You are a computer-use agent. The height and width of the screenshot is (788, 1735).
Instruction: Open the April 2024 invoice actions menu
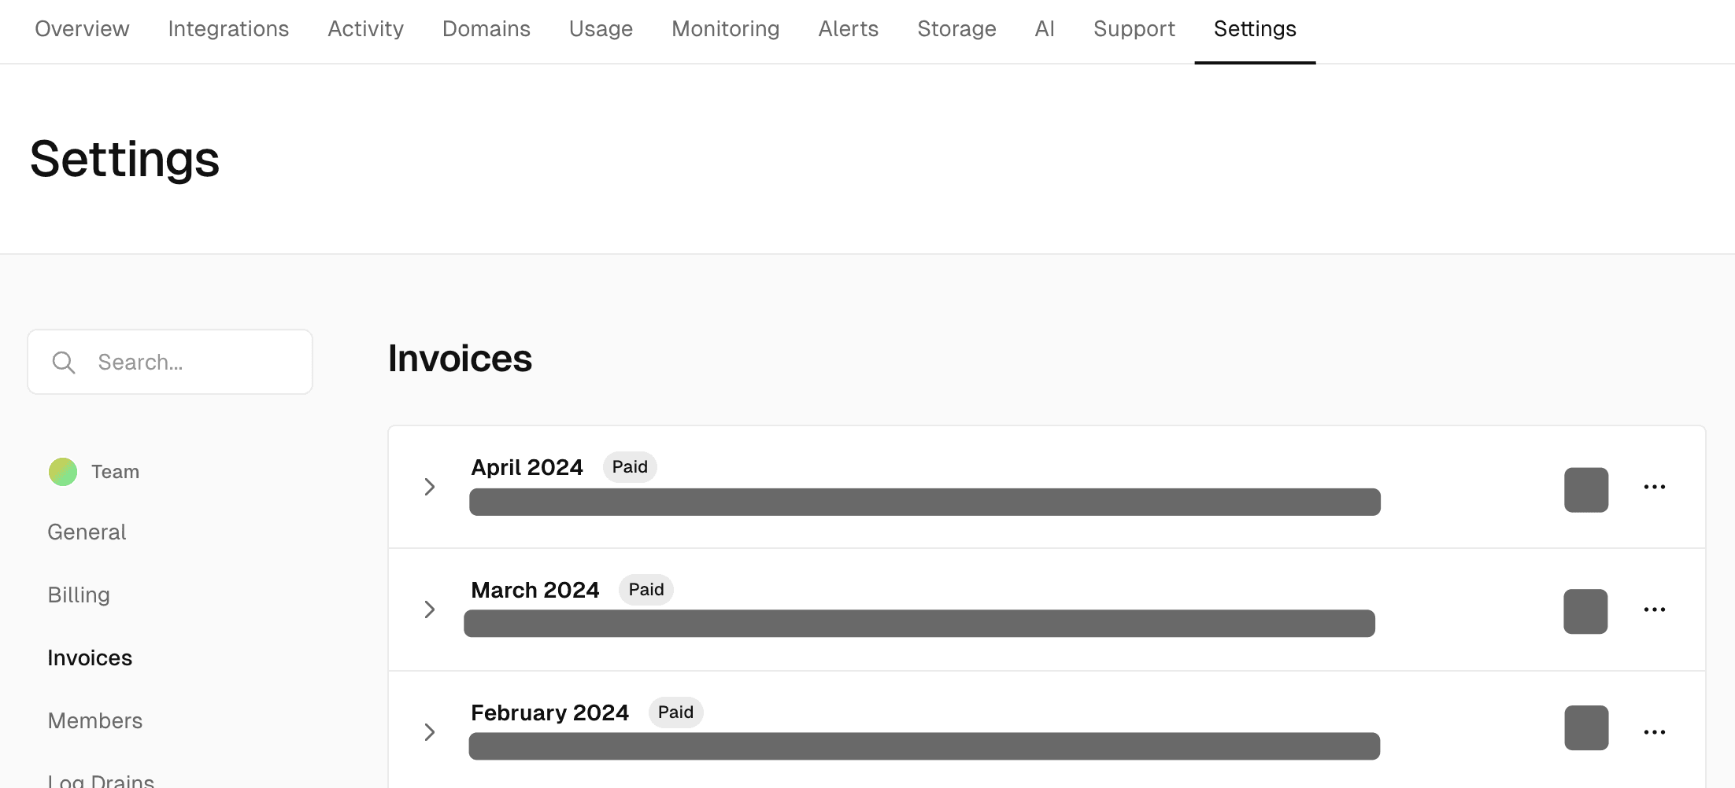[1655, 487]
